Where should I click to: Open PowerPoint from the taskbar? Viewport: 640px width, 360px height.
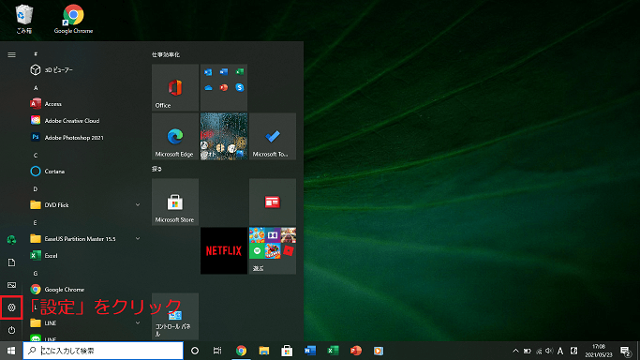coord(355,351)
